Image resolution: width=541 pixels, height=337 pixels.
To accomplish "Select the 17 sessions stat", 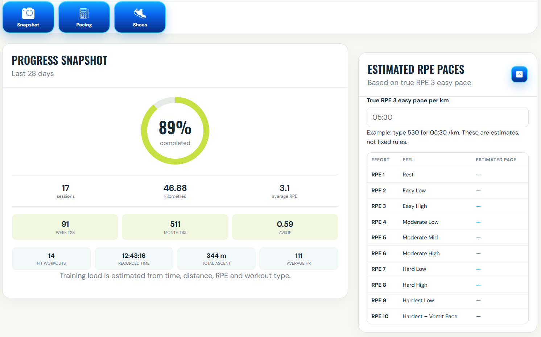I will (66, 191).
